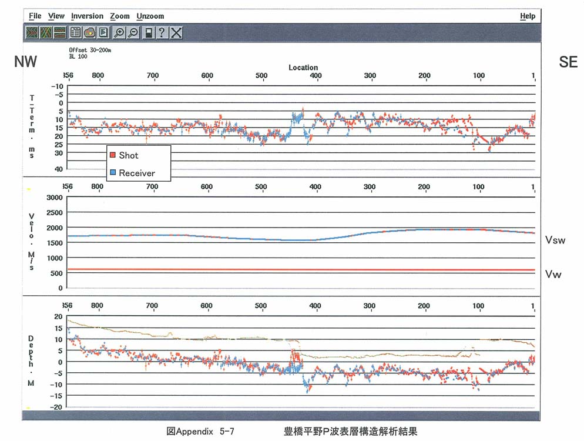The image size is (584, 441).
Task: Click the "T-Term. ms" vertical axis title
Action: pos(32,126)
